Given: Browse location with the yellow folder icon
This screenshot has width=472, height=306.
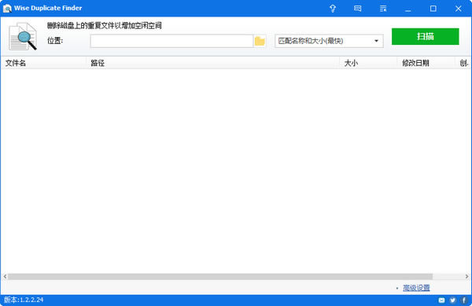Looking at the screenshot, I should [x=260, y=41].
